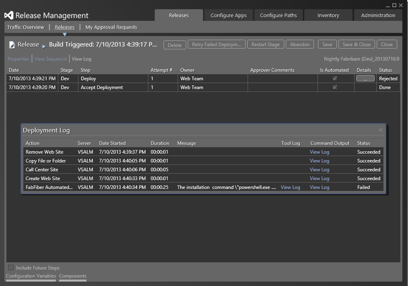The height and width of the screenshot is (286, 408).
Task: Toggle Is Automated checkbox for Accept Deployment
Action: pos(334,87)
